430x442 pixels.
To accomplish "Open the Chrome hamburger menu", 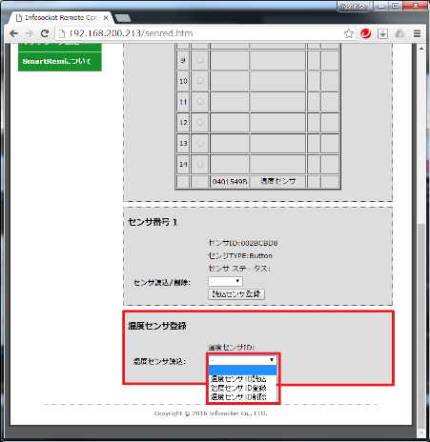I will (x=417, y=33).
